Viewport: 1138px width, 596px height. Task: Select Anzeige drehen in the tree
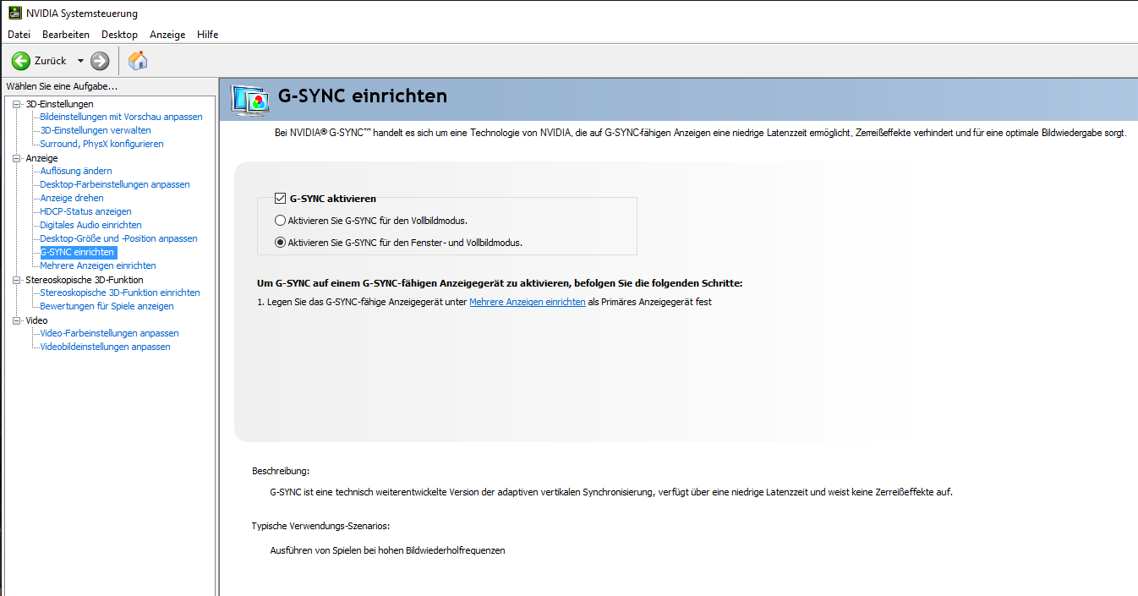pyautogui.click(x=72, y=198)
